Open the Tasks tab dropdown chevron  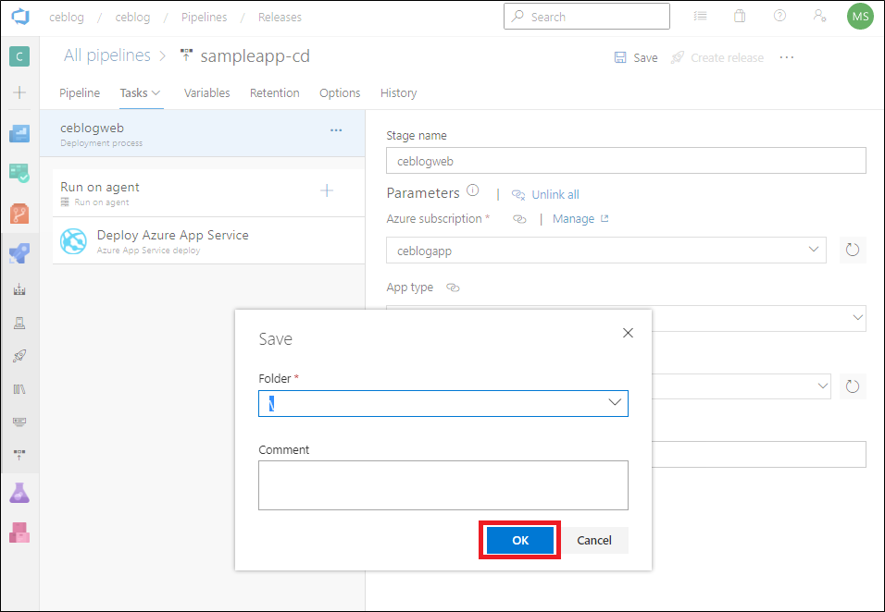[156, 93]
